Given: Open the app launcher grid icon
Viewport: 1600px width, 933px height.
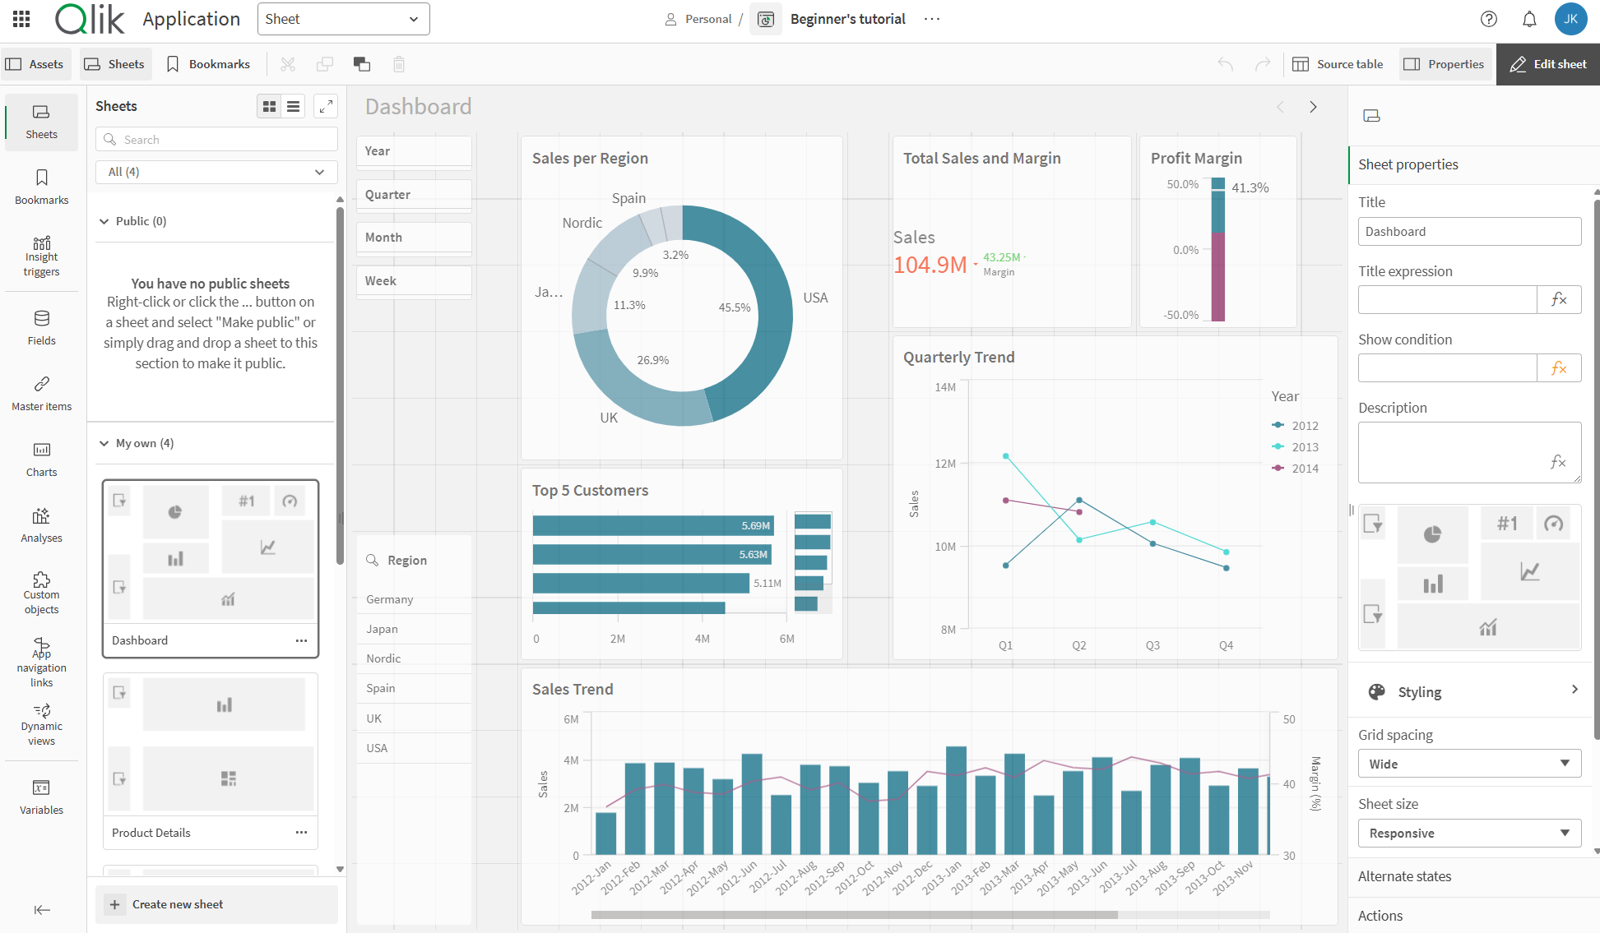Looking at the screenshot, I should [x=21, y=19].
